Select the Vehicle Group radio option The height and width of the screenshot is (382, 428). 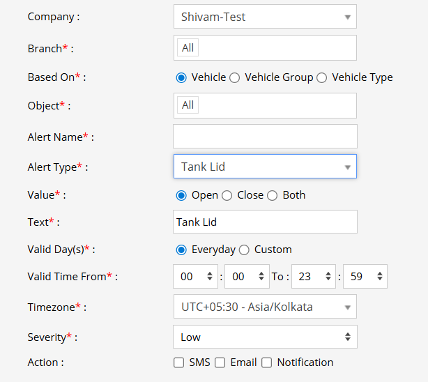point(235,77)
